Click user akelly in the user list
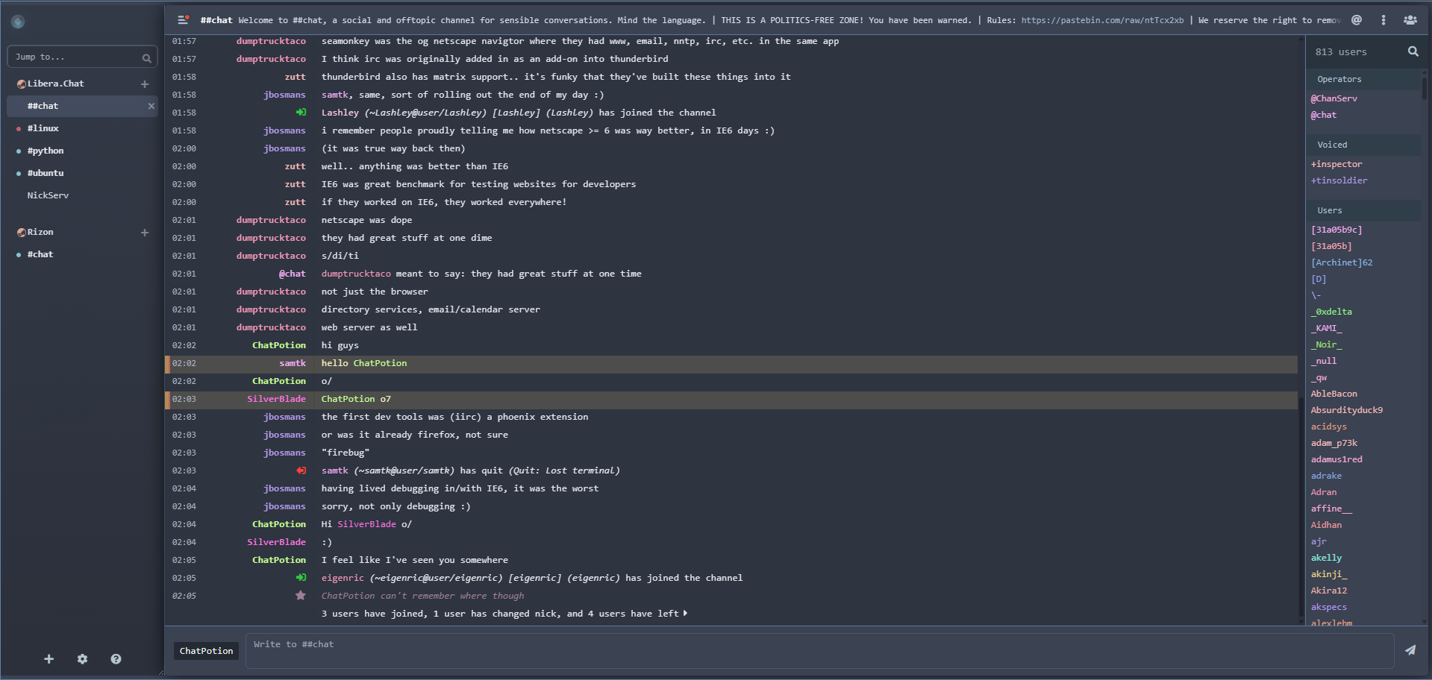Image resolution: width=1432 pixels, height=680 pixels. 1326,558
